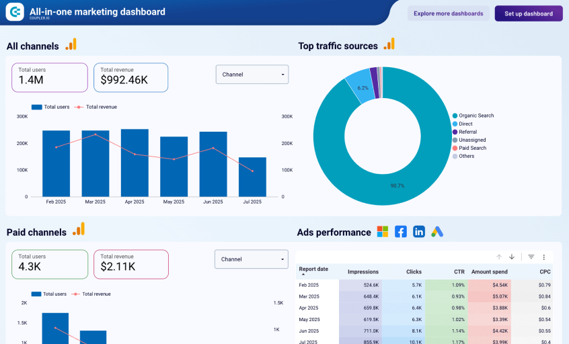Click Google Analytics icon beside Paid channels

click(79, 230)
